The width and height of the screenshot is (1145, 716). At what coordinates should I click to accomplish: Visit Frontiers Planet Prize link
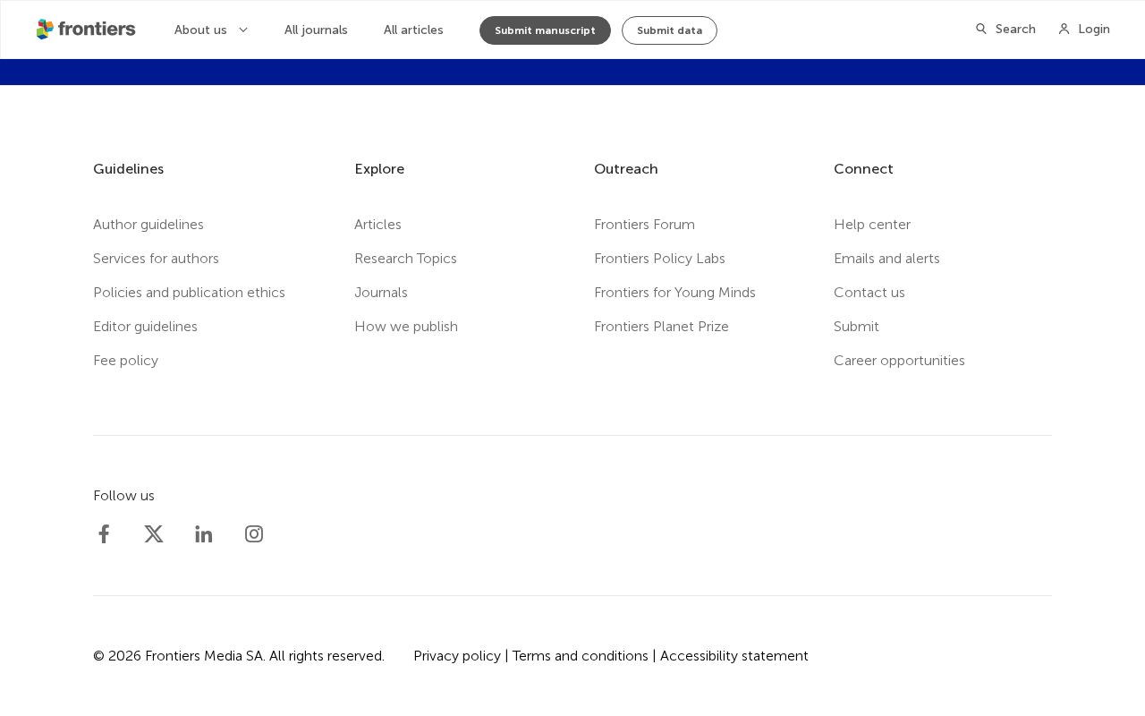pyautogui.click(x=661, y=327)
